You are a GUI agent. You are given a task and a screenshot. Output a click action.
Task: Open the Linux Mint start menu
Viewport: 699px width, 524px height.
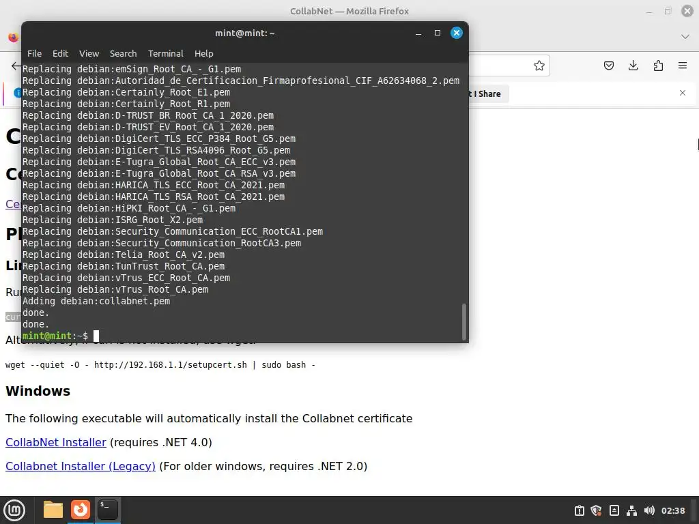point(14,510)
